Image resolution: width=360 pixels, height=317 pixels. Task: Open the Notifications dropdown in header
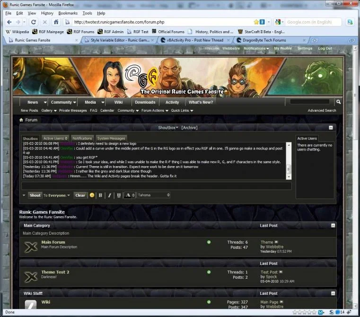point(256,48)
